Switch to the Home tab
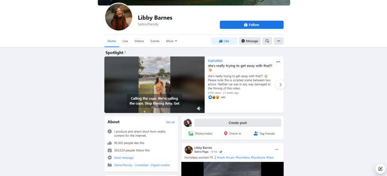 [111, 41]
